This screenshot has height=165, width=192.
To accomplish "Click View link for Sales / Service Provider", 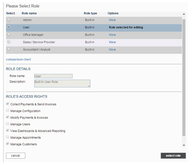I will (112, 42).
